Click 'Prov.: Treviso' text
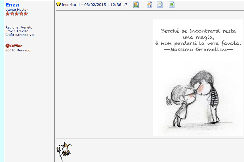244x162 pixels. [17, 31]
